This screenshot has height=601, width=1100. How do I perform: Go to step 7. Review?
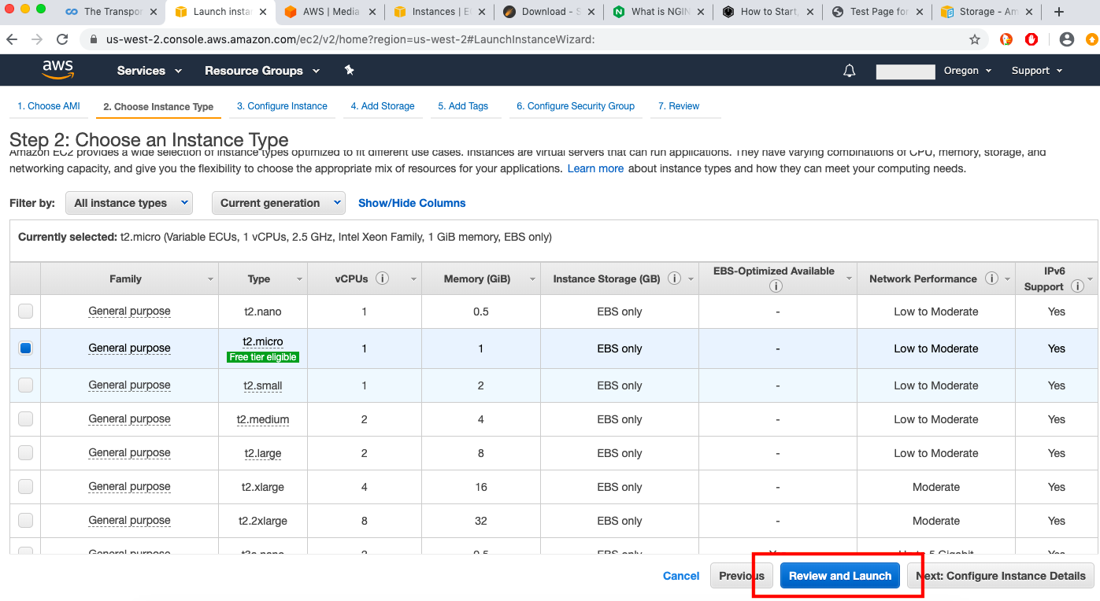(x=679, y=106)
